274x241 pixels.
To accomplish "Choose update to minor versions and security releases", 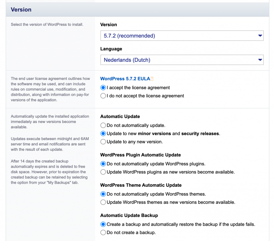I will pyautogui.click(x=103, y=133).
